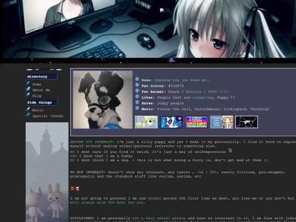The width and height of the screenshot is (296, 222).
Task: Click the pin icon beside Special thanks
Action: point(28,115)
